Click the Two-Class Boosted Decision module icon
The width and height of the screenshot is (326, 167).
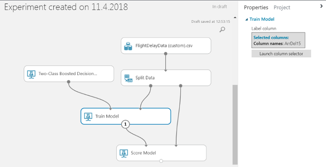click(31, 74)
